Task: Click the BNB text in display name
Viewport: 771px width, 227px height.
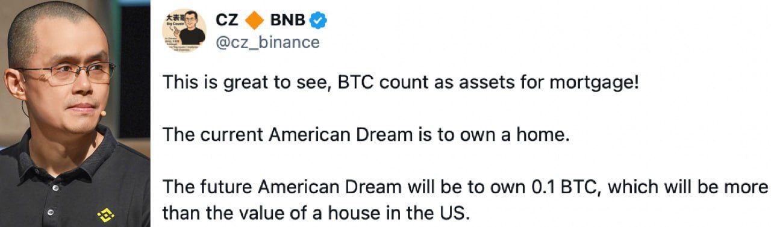Action: (288, 21)
